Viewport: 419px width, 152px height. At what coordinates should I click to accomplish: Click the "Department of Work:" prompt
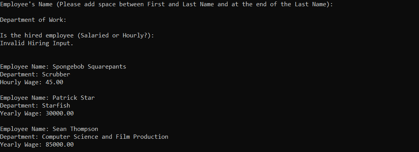click(33, 20)
